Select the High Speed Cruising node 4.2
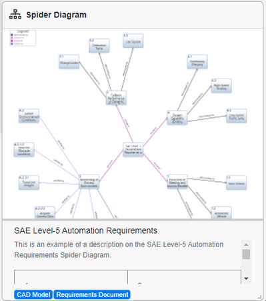Viewport: 266px width, 301px height. 221,86
